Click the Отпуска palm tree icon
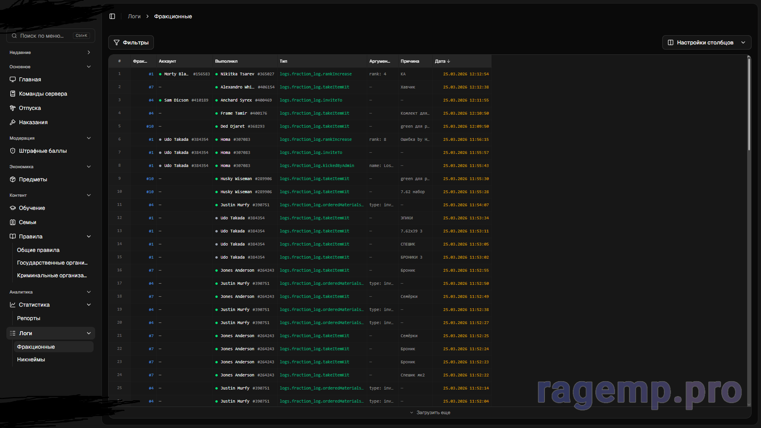The image size is (761, 428). click(x=13, y=108)
